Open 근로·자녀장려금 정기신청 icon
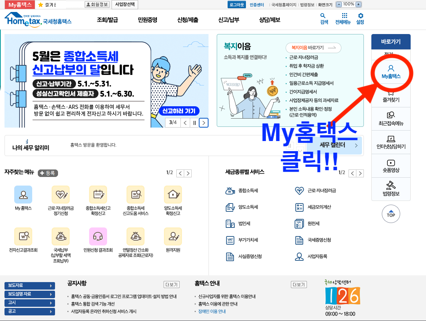 tap(61, 195)
